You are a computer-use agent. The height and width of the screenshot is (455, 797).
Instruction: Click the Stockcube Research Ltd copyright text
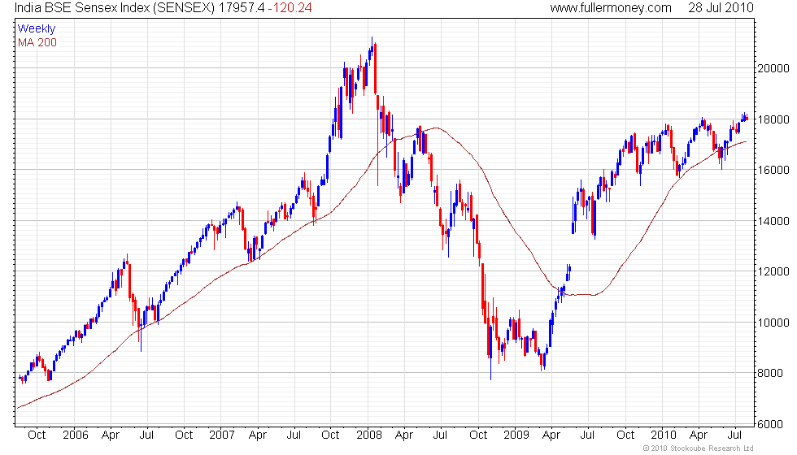click(x=698, y=448)
